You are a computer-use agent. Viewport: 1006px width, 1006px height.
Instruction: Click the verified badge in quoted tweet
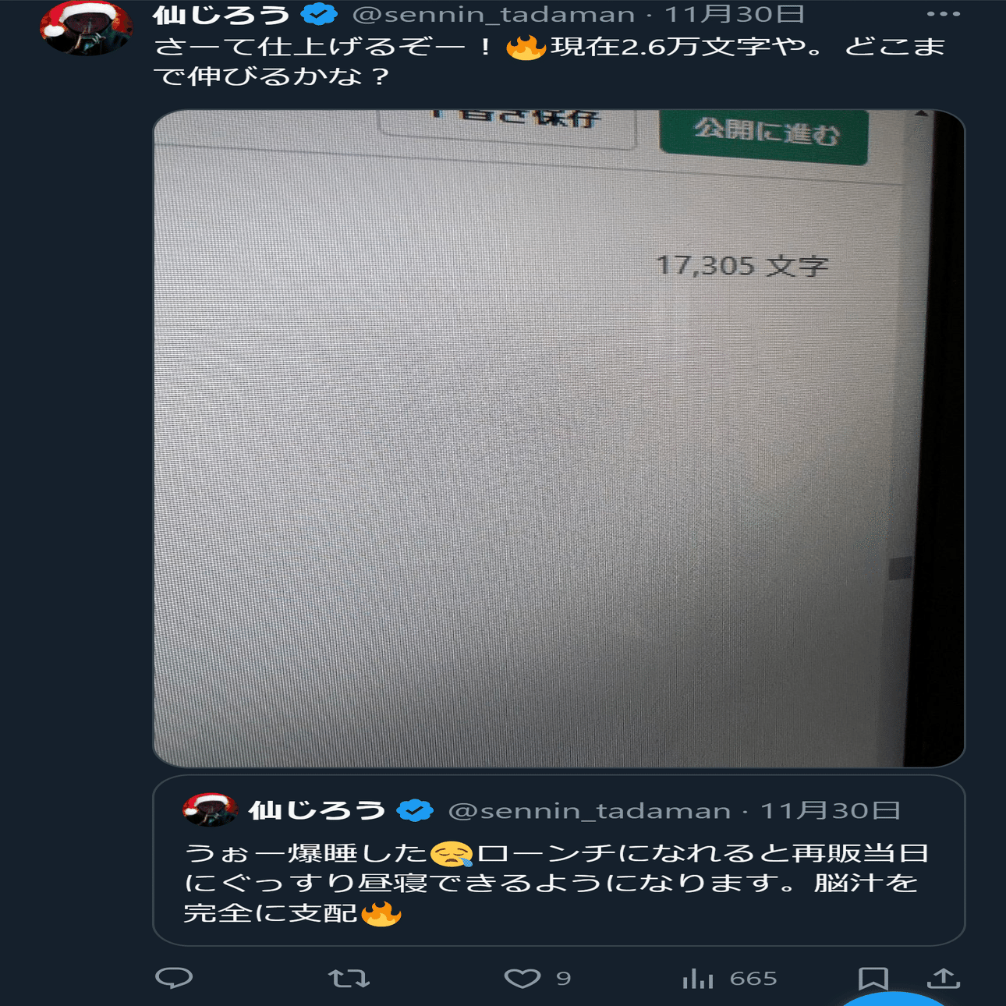[415, 811]
